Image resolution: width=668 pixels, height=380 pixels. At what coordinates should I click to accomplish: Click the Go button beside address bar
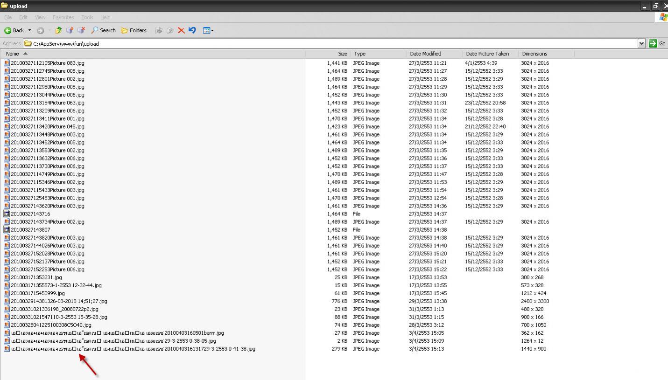[657, 43]
